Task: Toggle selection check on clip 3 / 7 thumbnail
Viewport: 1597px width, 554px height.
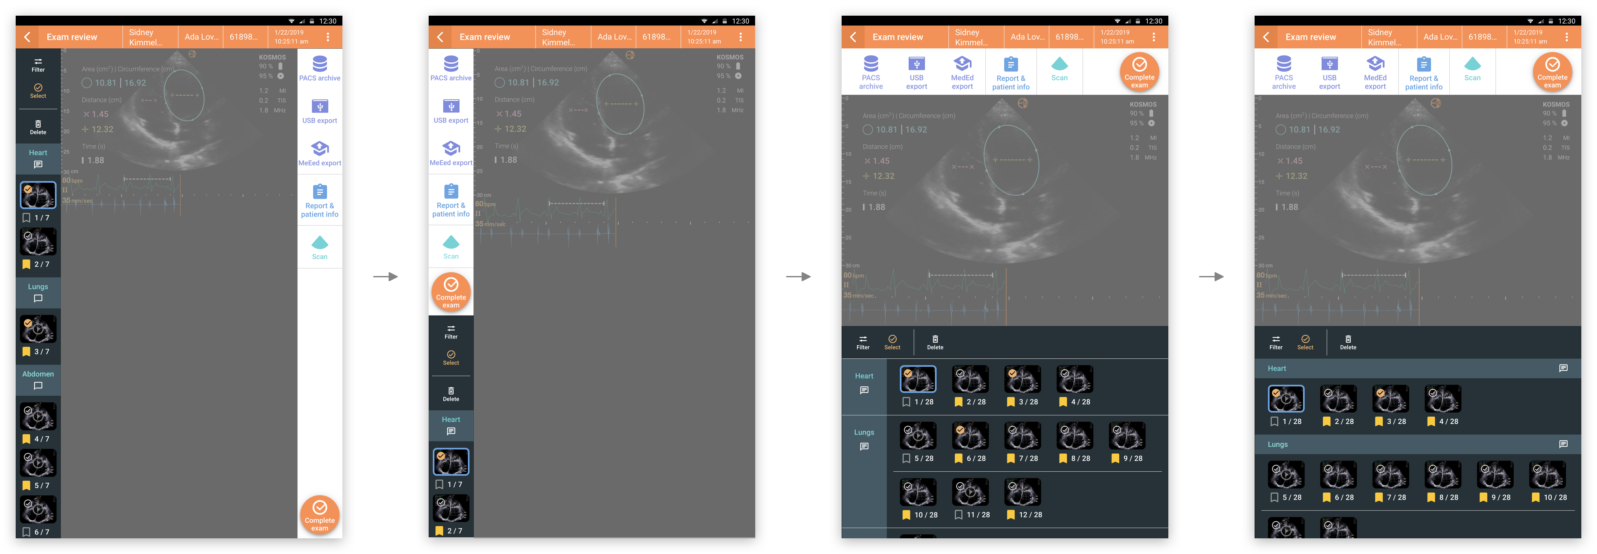Action: tap(28, 323)
